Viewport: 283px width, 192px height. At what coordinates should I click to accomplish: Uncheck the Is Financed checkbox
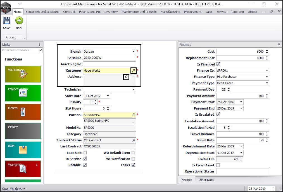tap(218, 64)
